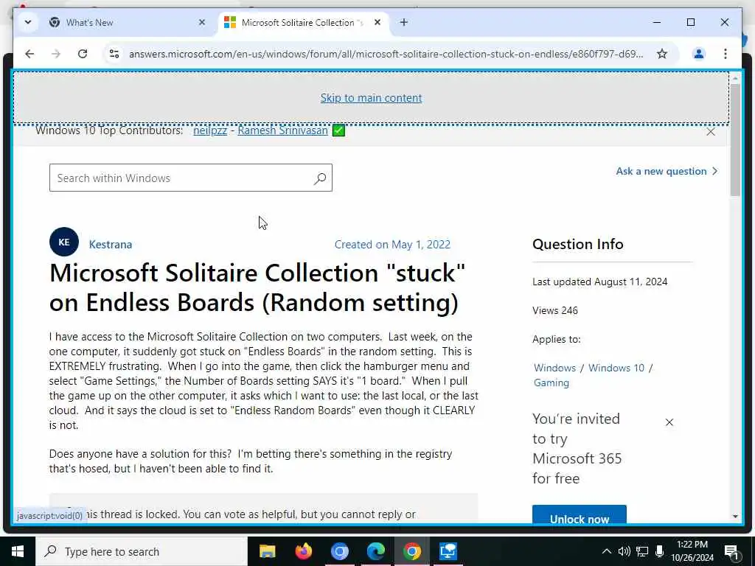Close the What's New tab
Viewport: 755px width, 566px height.
[202, 22]
